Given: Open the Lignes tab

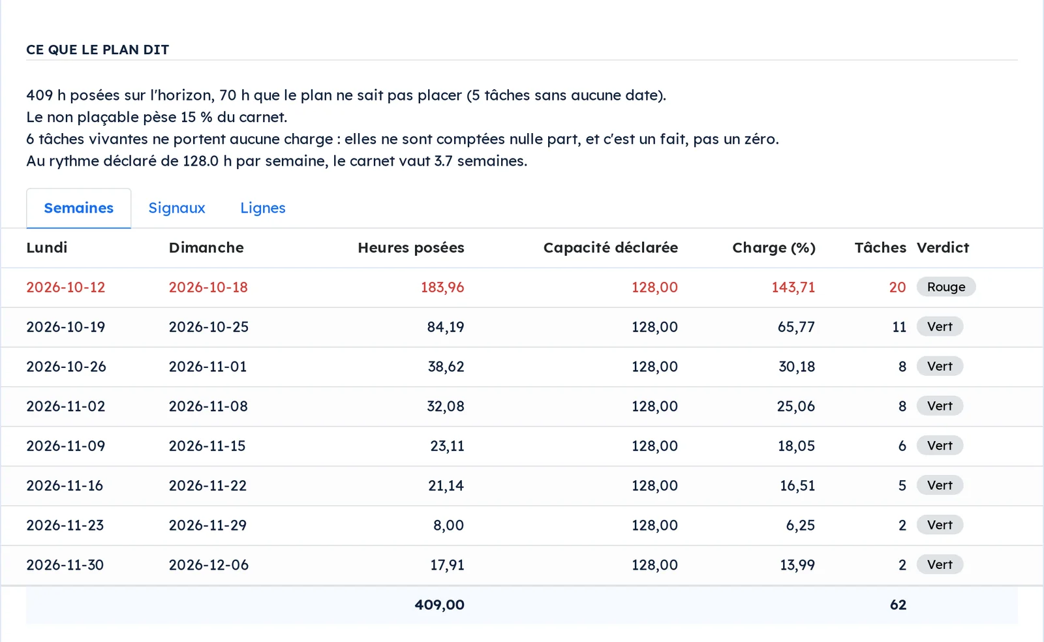Looking at the screenshot, I should (x=263, y=208).
